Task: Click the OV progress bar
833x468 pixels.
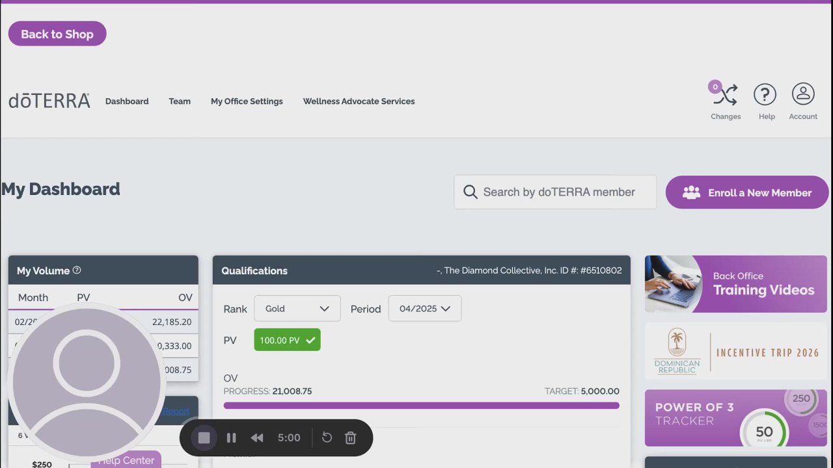Action: (422, 406)
